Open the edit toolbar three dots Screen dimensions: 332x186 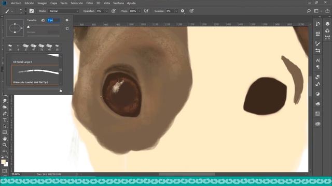(x=5, y=151)
